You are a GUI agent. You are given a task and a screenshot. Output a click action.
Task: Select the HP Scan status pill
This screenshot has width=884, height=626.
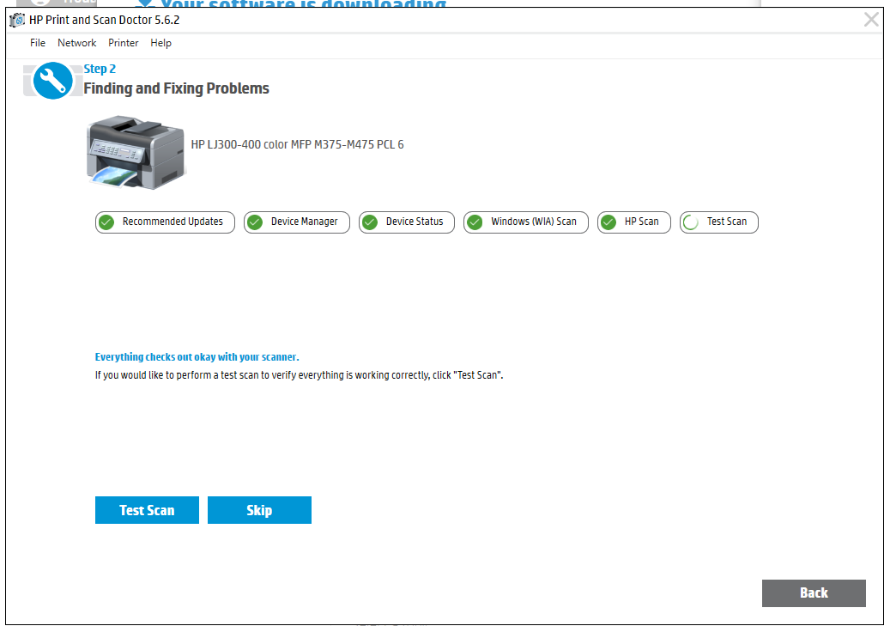click(x=634, y=222)
